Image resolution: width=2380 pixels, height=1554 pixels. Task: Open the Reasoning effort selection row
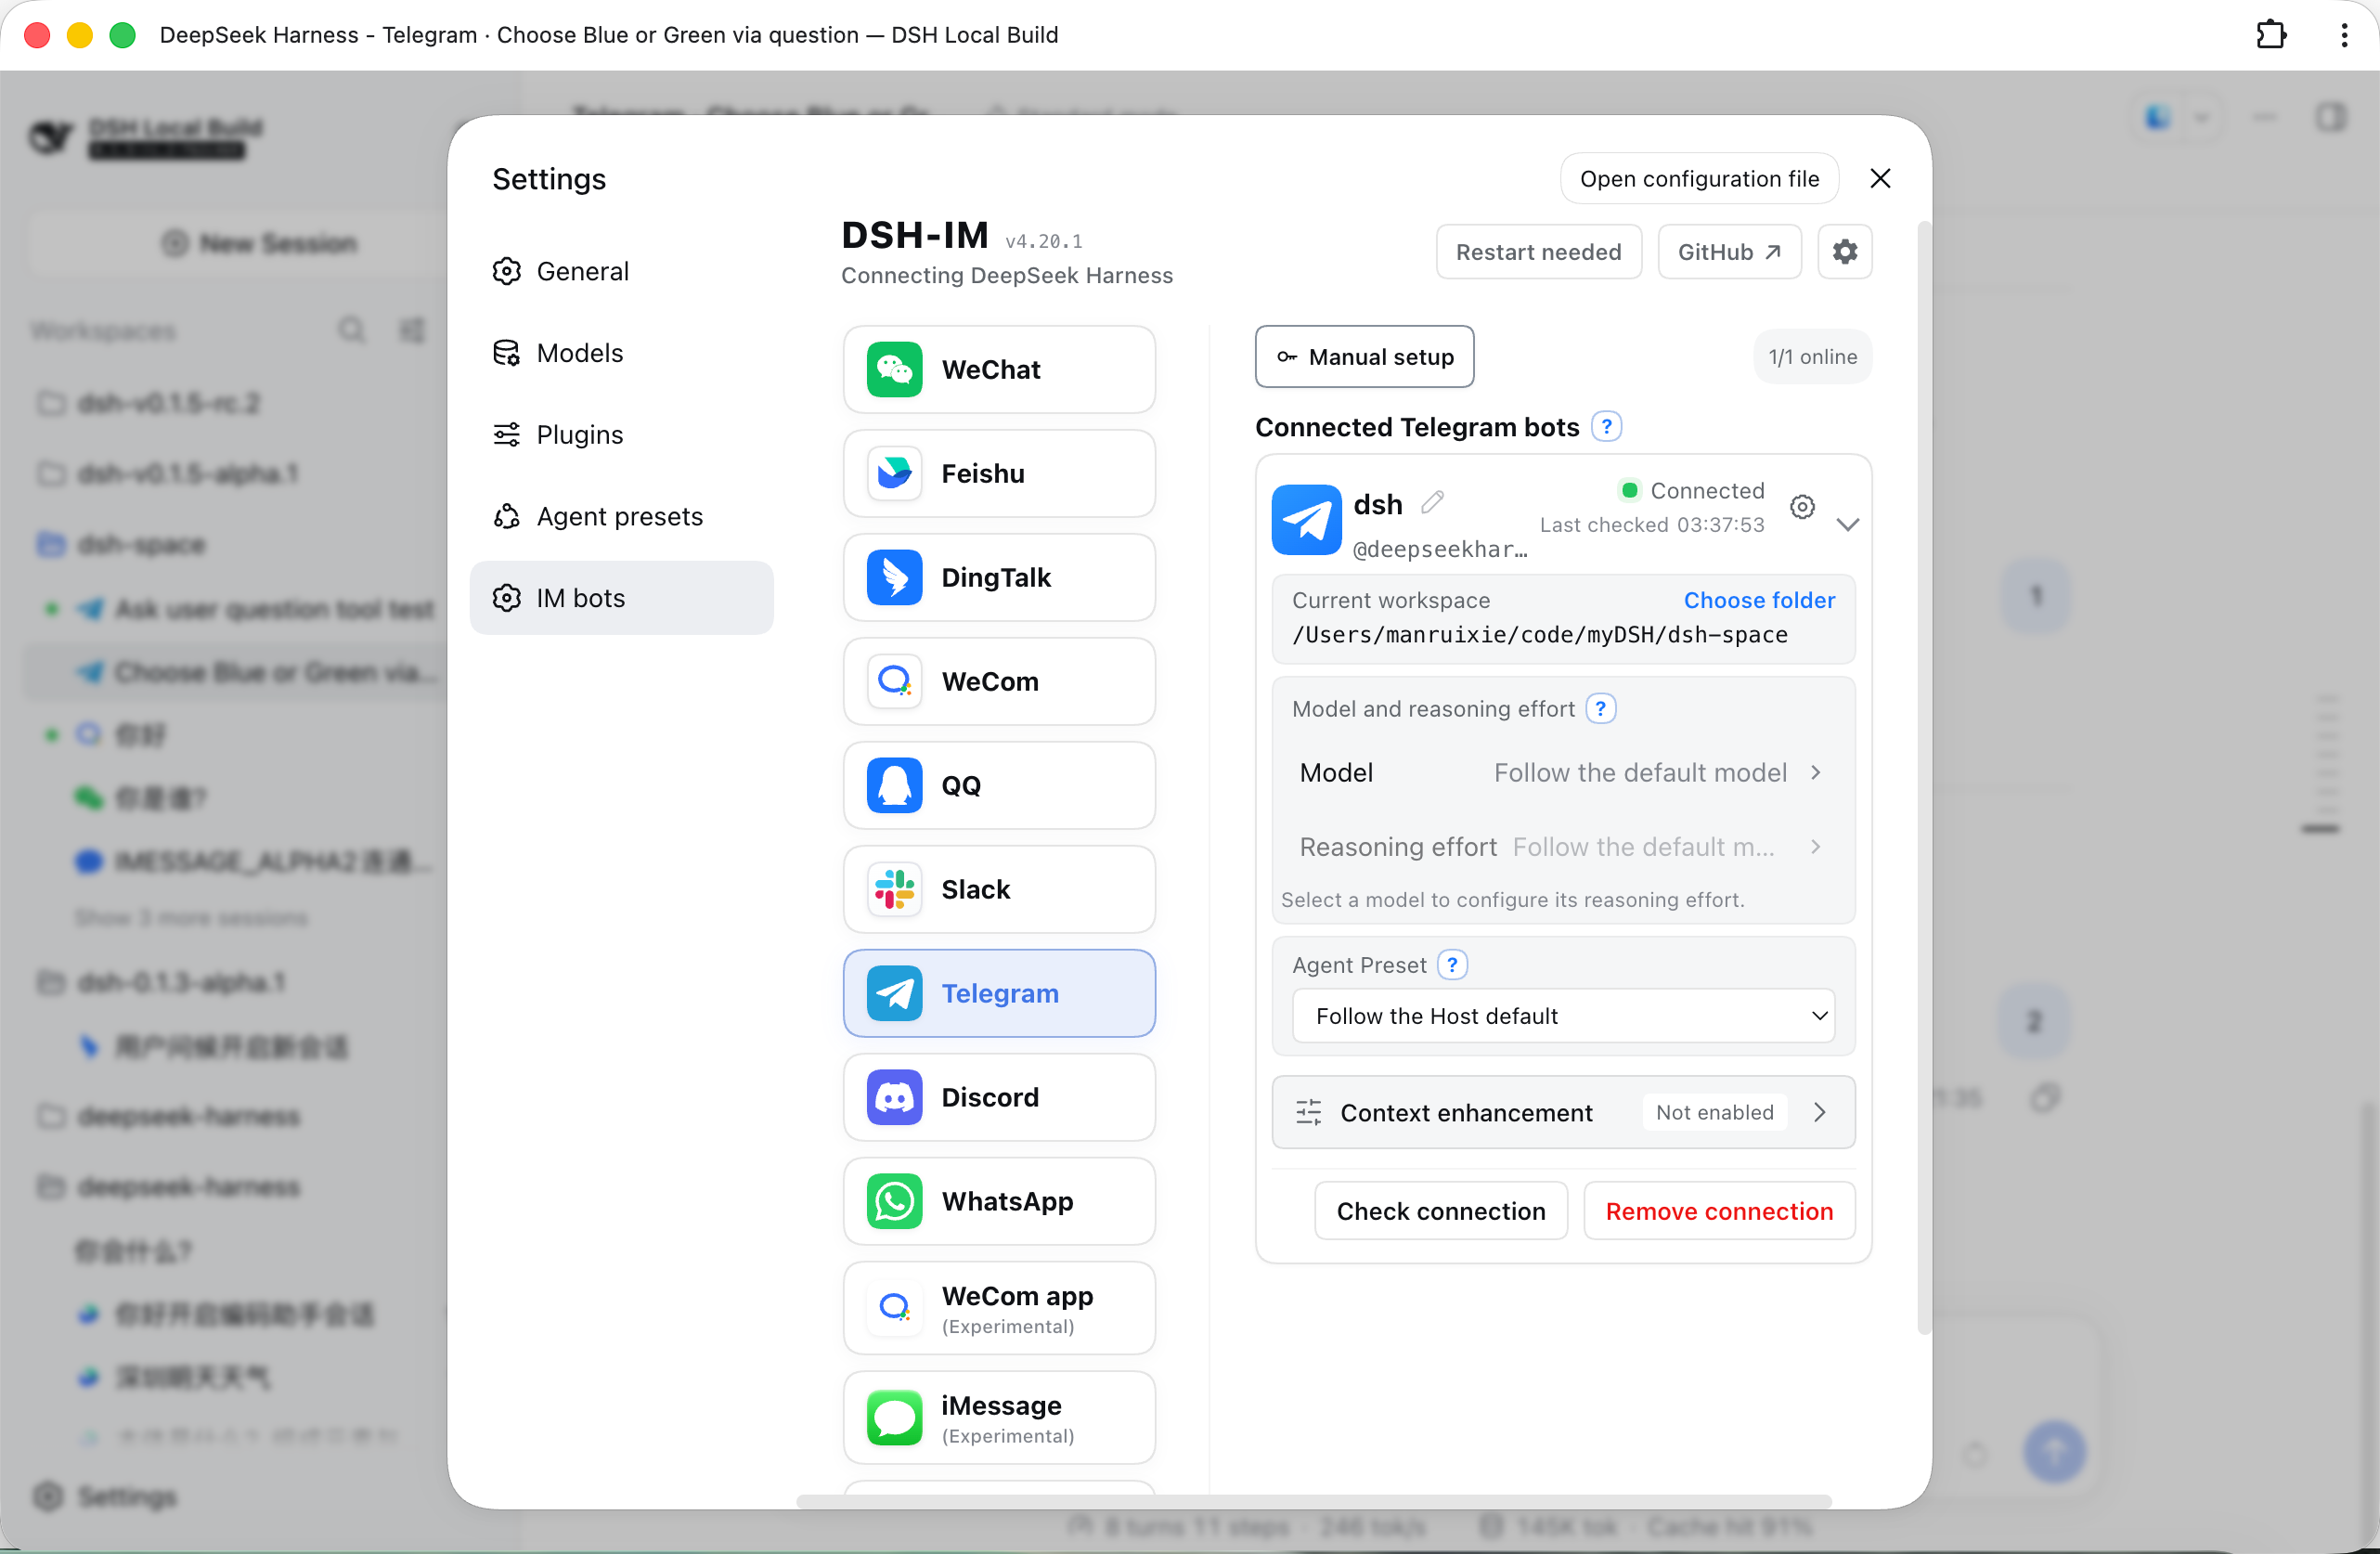[x=1563, y=847]
